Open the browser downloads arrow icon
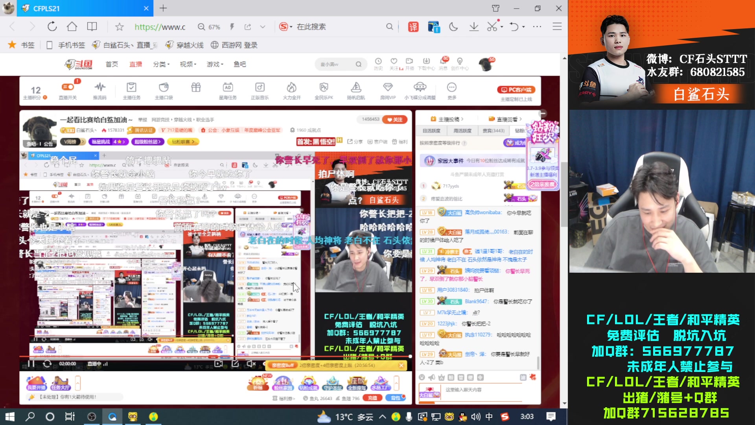755x425 pixels. pyautogui.click(x=474, y=27)
